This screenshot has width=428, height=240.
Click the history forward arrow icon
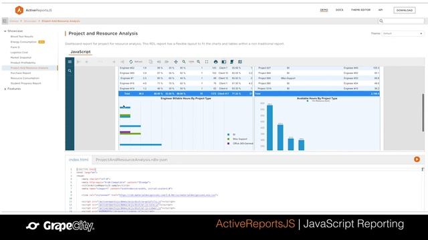(167, 62)
